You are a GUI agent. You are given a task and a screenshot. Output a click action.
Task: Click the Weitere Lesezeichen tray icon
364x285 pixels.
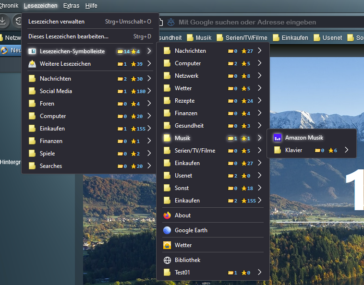[32, 64]
